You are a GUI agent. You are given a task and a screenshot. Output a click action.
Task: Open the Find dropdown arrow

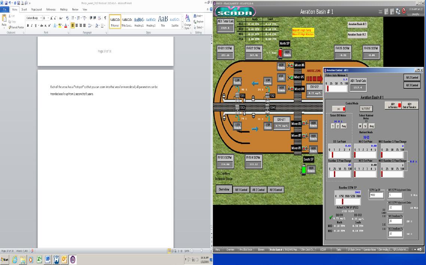tap(203, 16)
